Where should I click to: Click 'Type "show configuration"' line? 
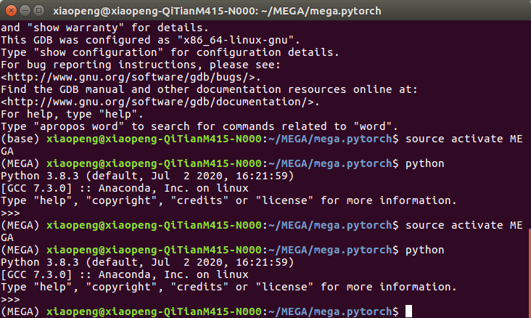pyautogui.click(x=170, y=52)
